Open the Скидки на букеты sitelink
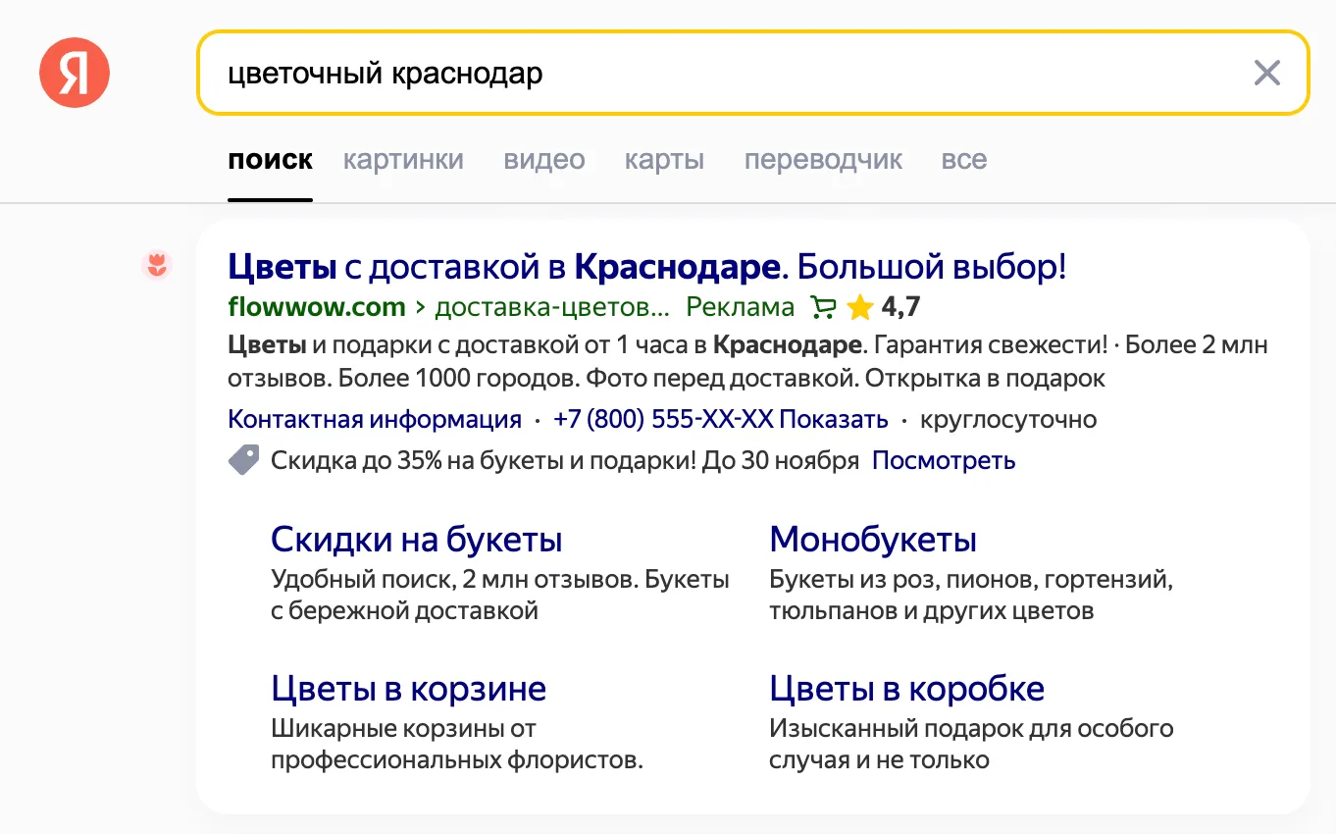 point(417,539)
